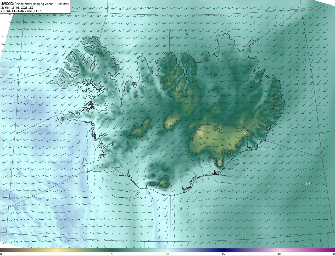Click the 3.4 value in north Iceland
Screen dimensions: 335x256
[x=178, y=89]
